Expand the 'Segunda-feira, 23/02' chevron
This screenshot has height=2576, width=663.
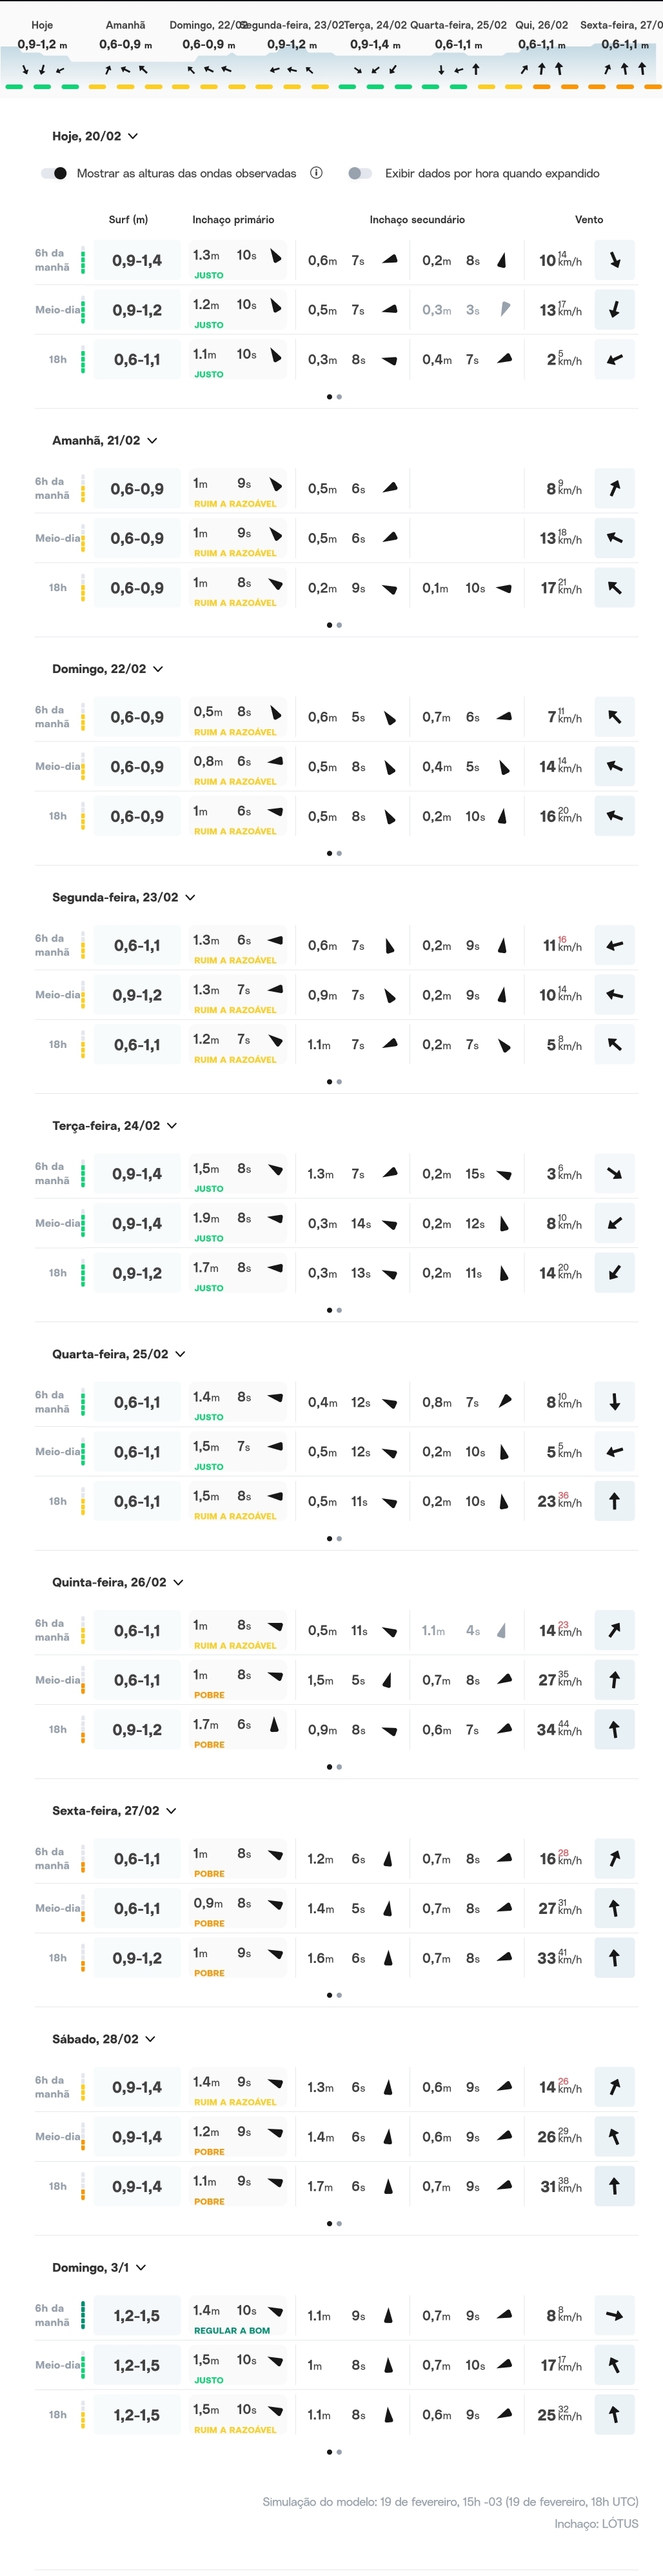(190, 897)
